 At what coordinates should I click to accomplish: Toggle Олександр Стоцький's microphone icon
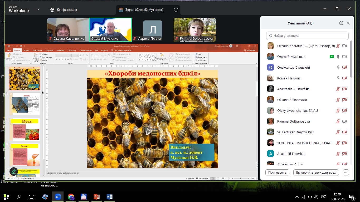pos(338,67)
